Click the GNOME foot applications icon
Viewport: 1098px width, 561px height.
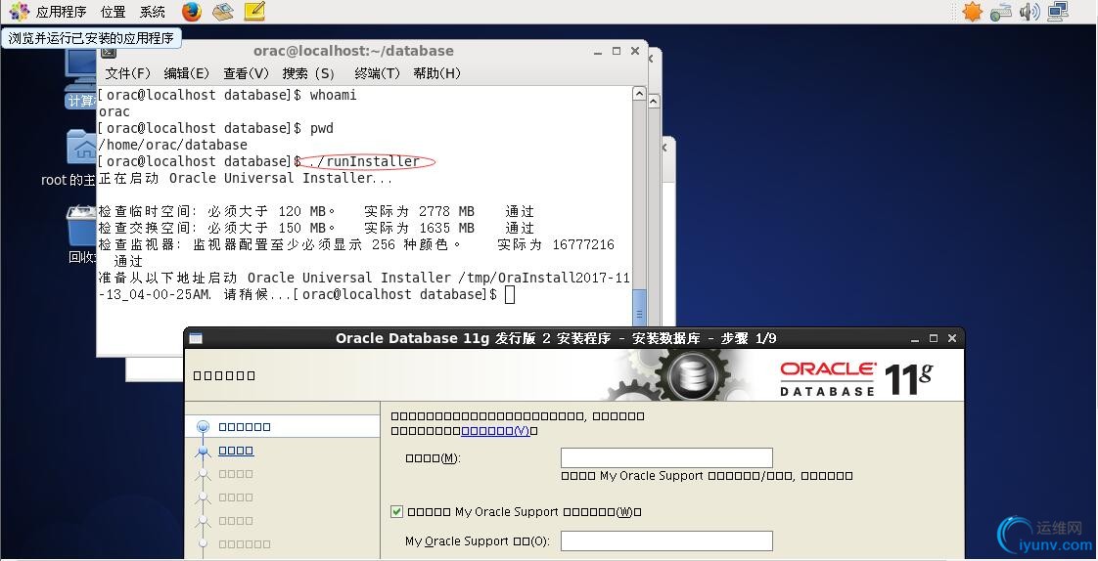point(19,11)
